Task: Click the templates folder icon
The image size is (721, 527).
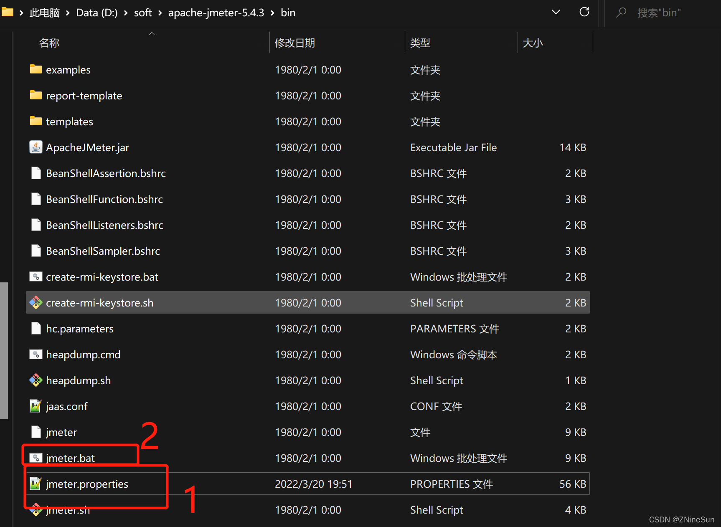Action: tap(36, 121)
